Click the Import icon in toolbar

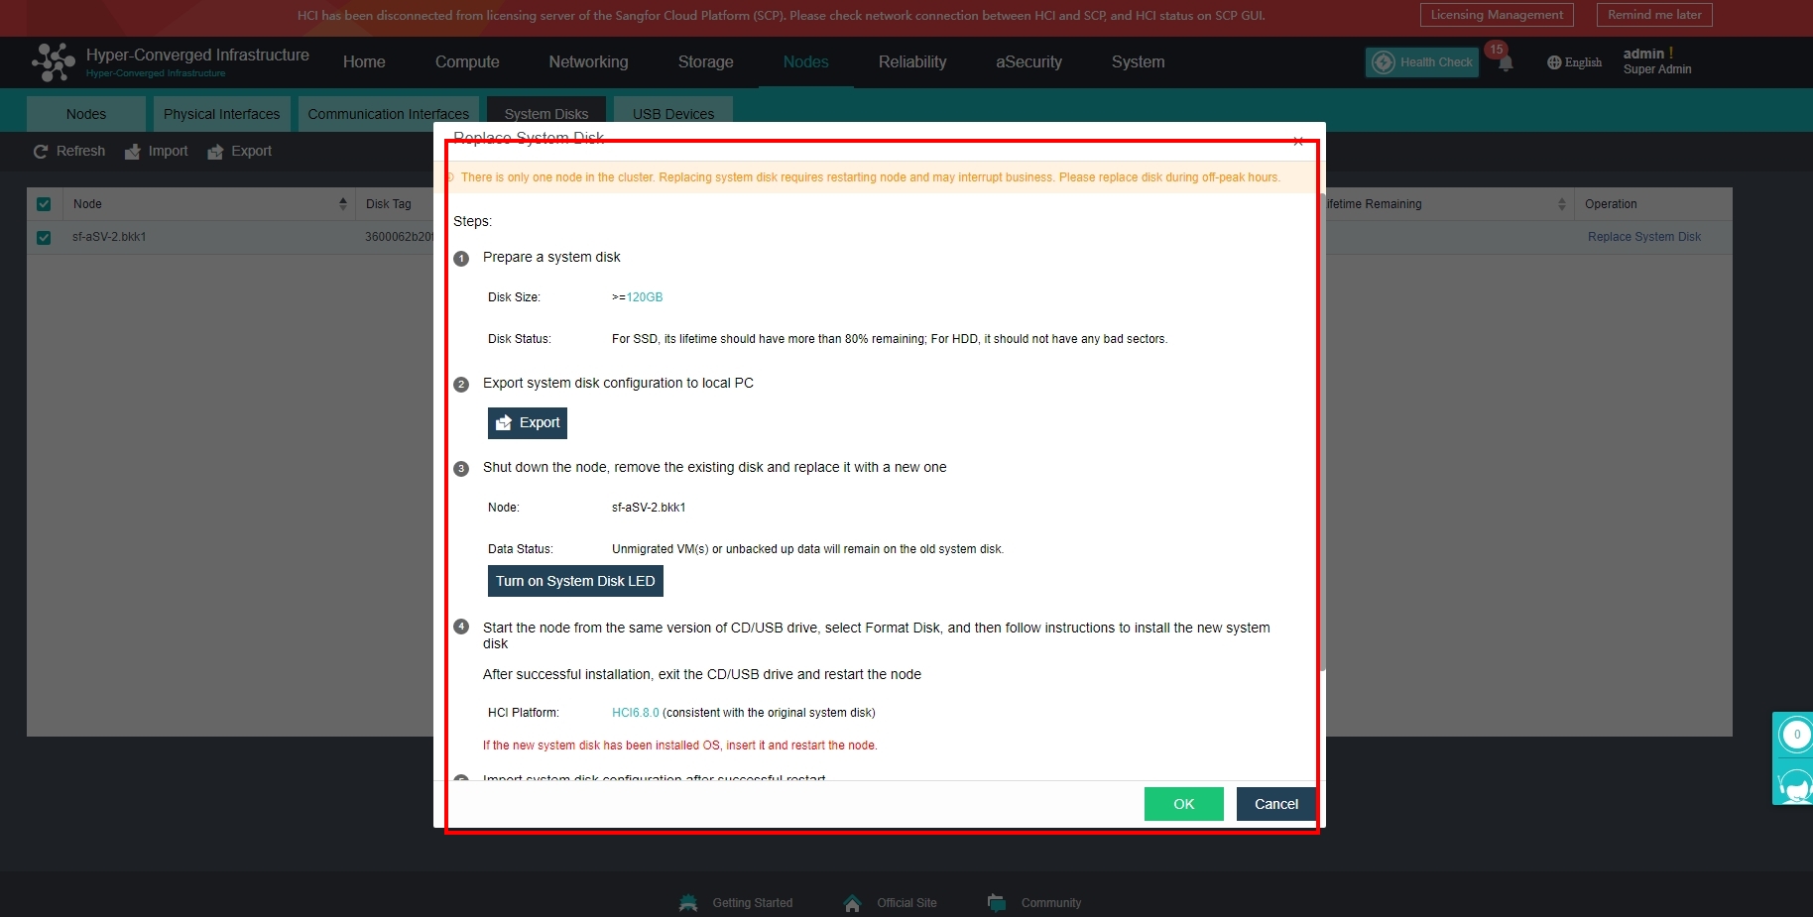pos(133,152)
